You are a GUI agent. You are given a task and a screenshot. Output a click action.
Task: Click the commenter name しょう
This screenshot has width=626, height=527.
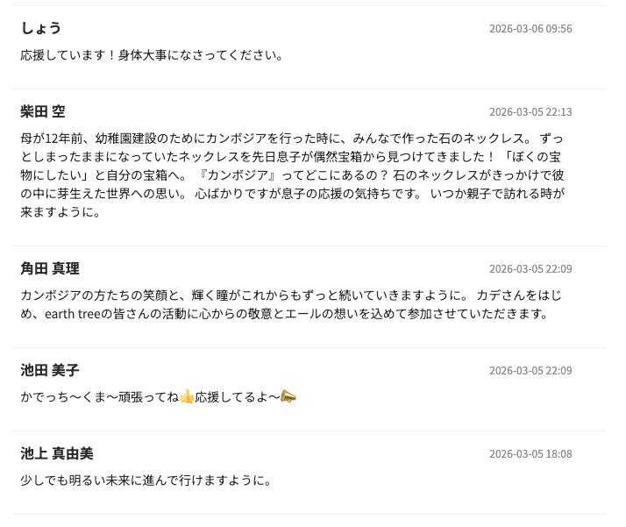pos(40,28)
